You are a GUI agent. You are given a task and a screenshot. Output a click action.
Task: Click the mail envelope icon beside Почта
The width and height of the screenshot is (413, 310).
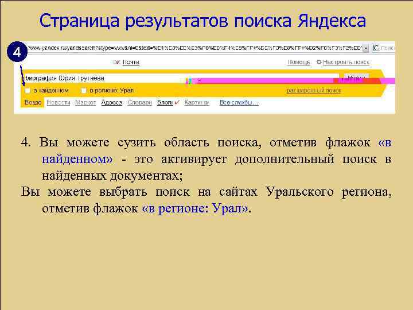tap(116, 62)
